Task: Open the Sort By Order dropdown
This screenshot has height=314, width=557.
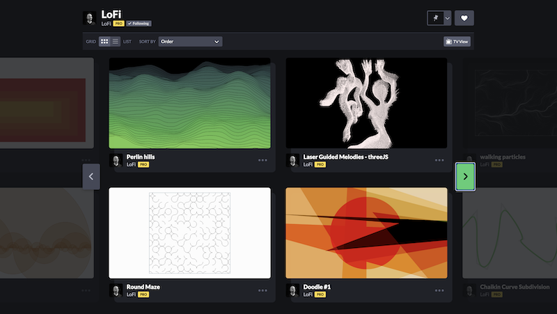Action: tap(190, 42)
